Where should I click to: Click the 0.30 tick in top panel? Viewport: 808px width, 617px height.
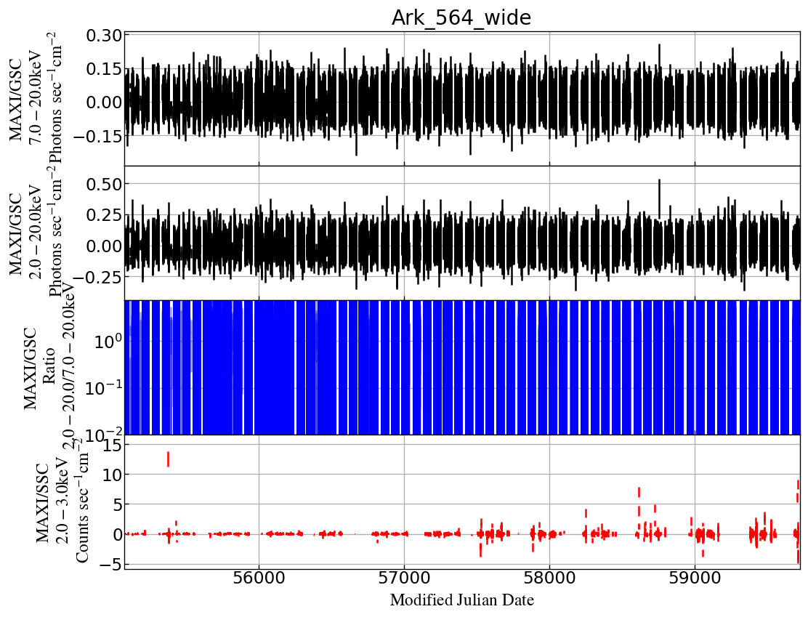(104, 36)
